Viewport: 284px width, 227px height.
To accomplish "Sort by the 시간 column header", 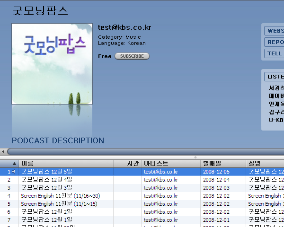I will pyautogui.click(x=127, y=164).
